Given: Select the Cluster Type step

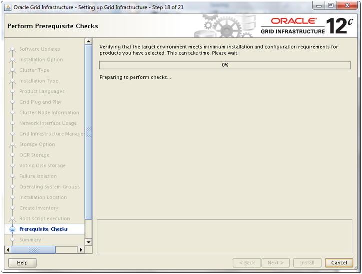Looking at the screenshot, I should pos(34,70).
